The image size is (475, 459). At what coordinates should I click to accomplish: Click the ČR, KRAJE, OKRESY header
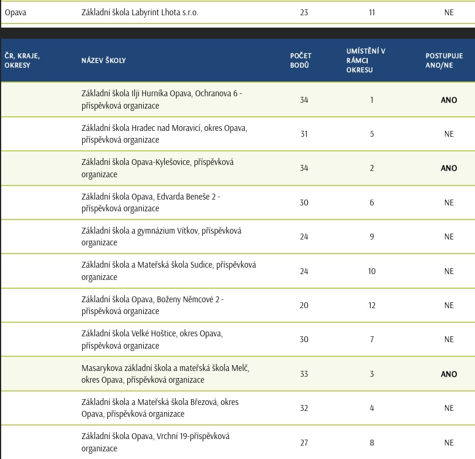pyautogui.click(x=22, y=60)
